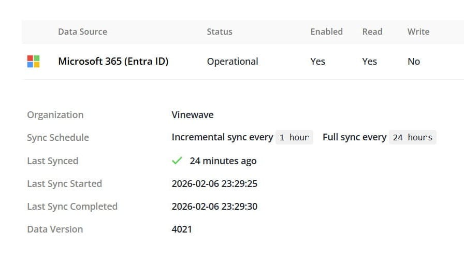
Task: Click the Microsoft logo icon
Action: tap(33, 61)
